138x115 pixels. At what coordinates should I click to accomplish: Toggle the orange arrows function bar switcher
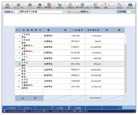pyautogui.click(x=121, y=108)
